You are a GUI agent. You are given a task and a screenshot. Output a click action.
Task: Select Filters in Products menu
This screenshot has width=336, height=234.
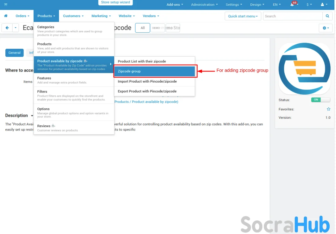point(74,95)
